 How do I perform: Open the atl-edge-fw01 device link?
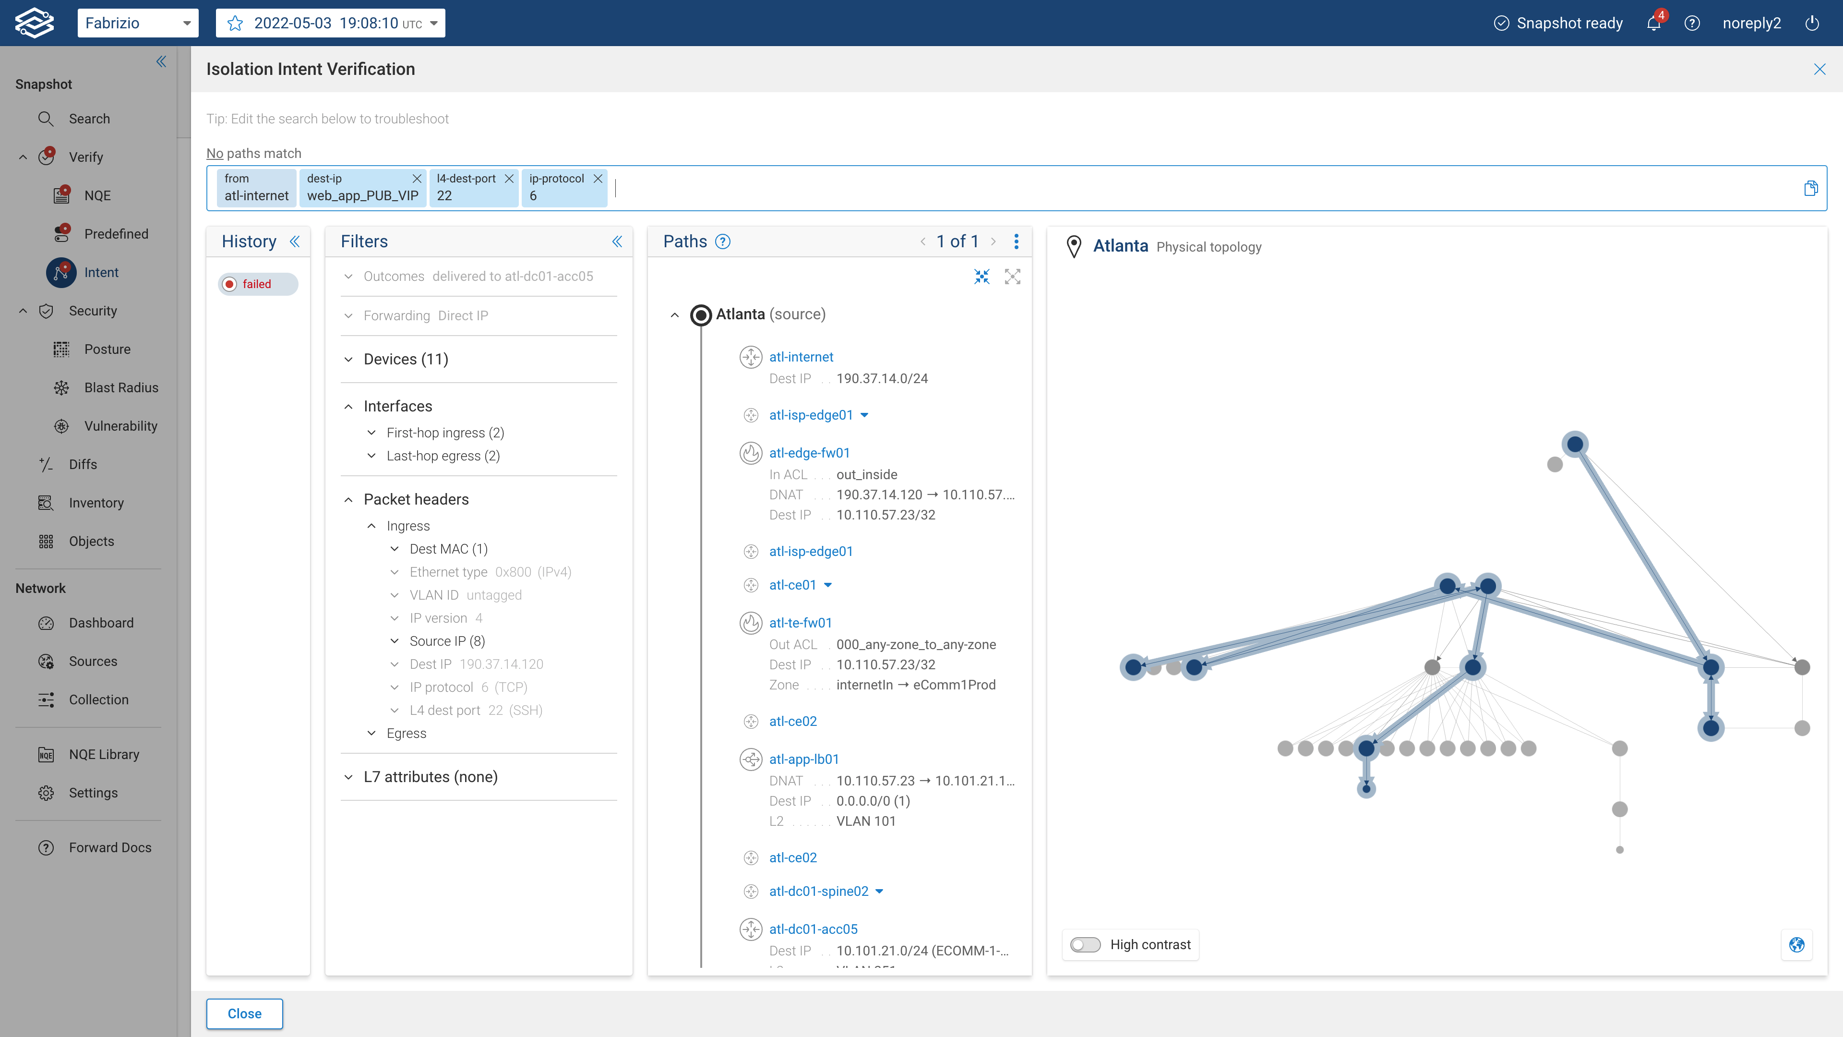point(809,453)
